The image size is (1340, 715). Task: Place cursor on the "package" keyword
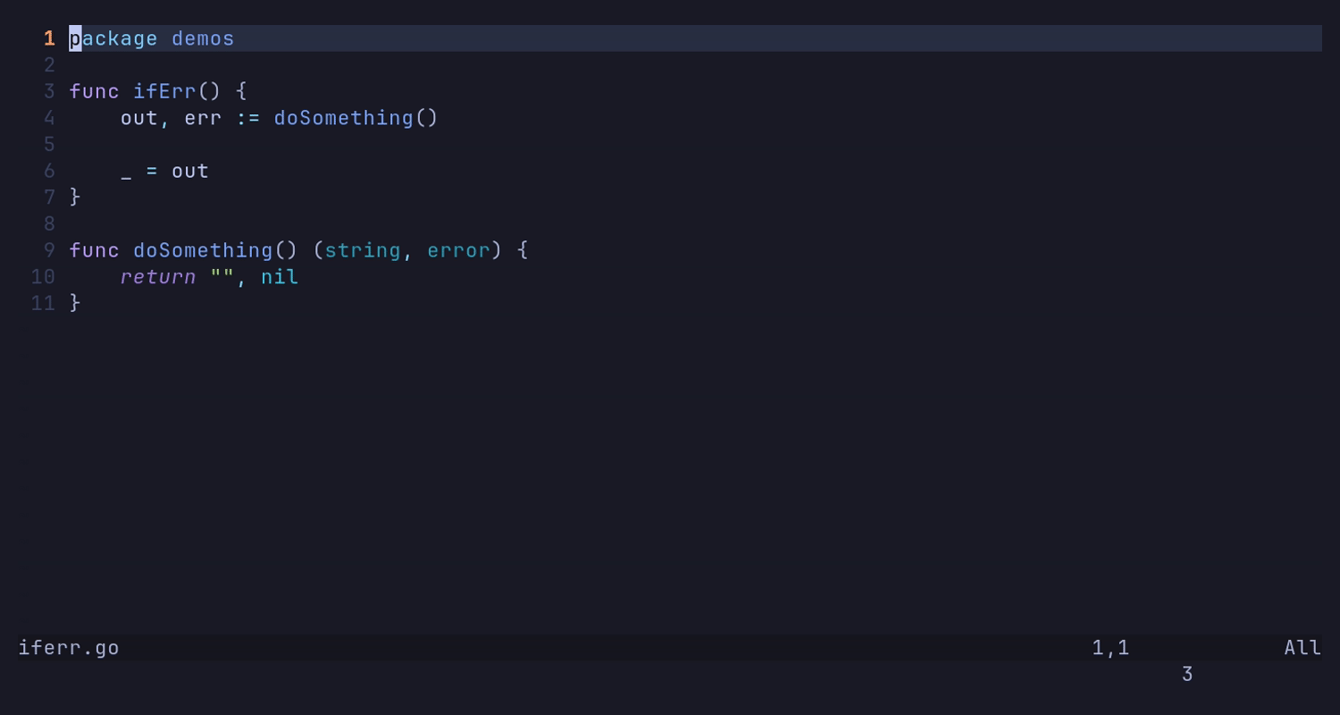[x=113, y=38]
